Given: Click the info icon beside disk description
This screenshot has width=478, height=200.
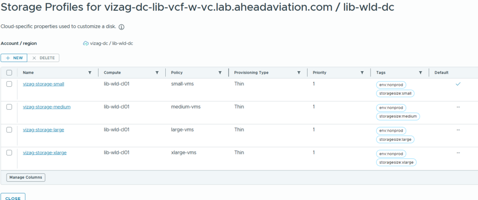Looking at the screenshot, I should (128, 27).
